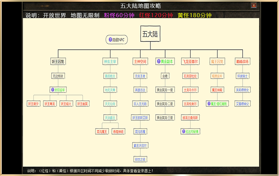Click the 吞噬神明 boss entry
Viewport: 279px width, 176px height.
pos(118,132)
